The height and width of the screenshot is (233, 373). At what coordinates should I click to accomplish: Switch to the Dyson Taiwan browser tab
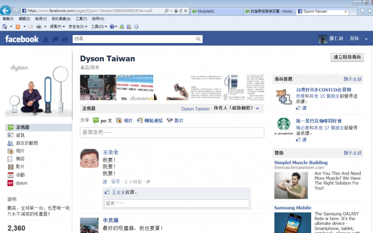pos(320,11)
